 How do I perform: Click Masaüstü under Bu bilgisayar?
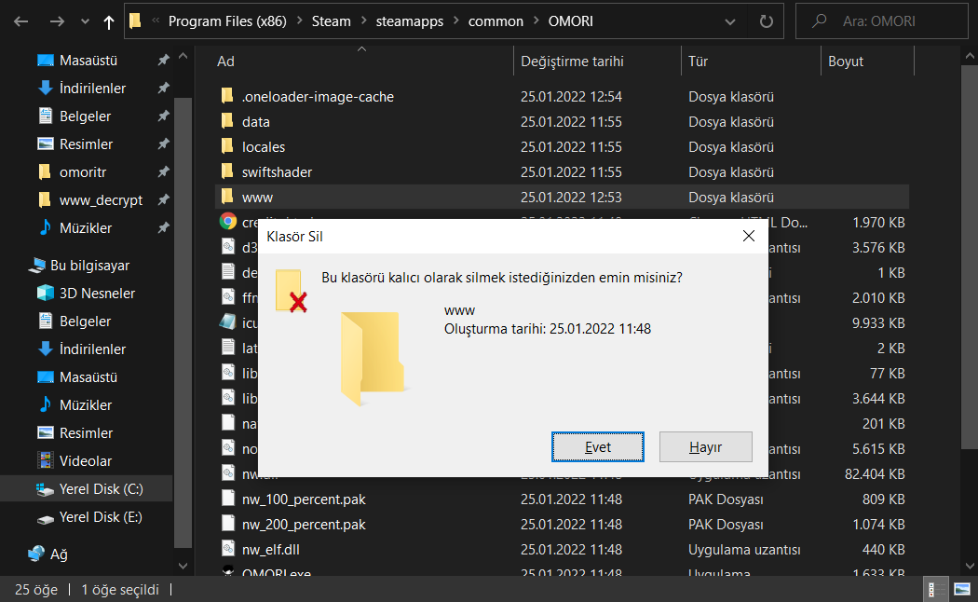tap(88, 377)
